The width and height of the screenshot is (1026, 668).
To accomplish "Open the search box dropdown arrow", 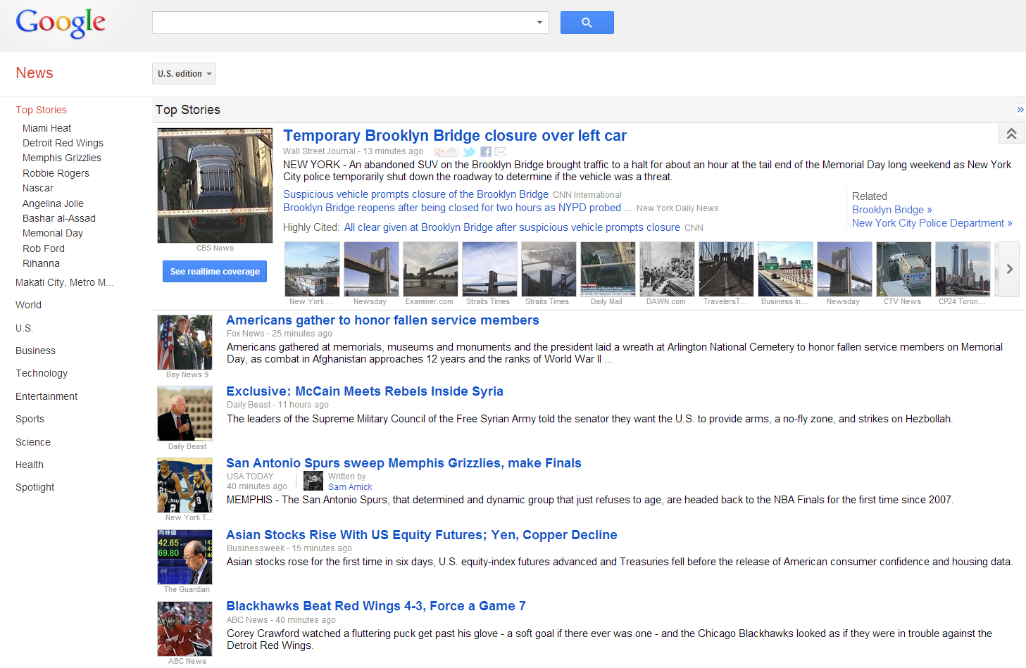I will 539,23.
